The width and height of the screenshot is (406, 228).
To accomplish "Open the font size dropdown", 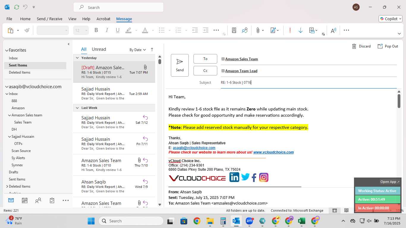I will click(86, 30).
